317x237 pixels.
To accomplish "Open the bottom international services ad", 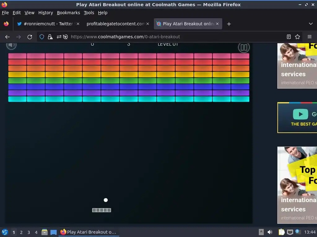I will (x=297, y=185).
